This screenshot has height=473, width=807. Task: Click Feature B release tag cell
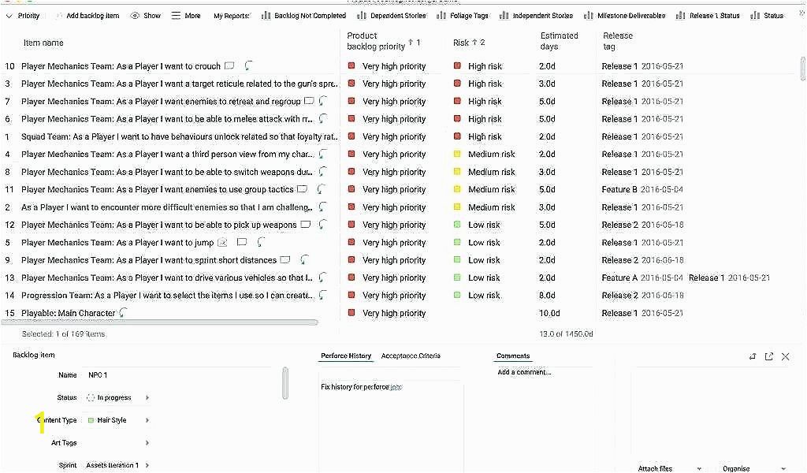tap(642, 189)
